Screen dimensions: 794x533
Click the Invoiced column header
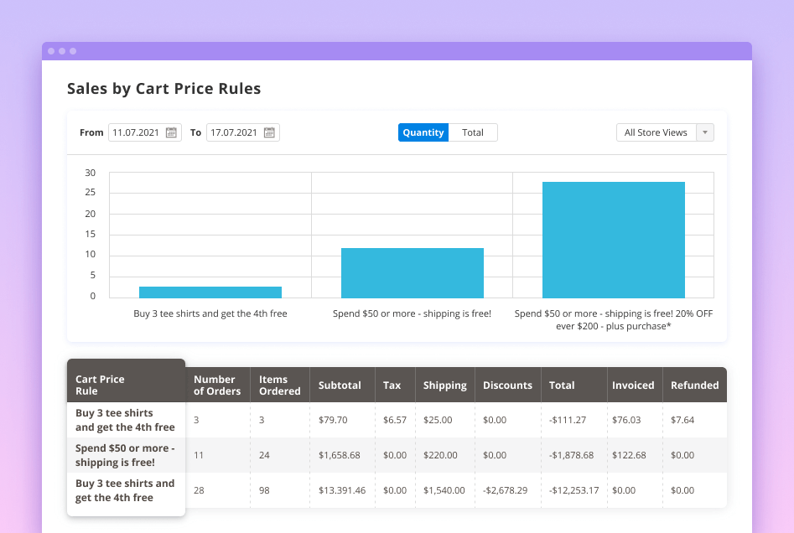(x=633, y=386)
